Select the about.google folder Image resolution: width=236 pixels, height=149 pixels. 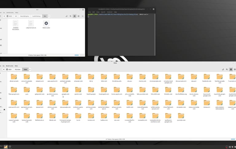[14, 78]
